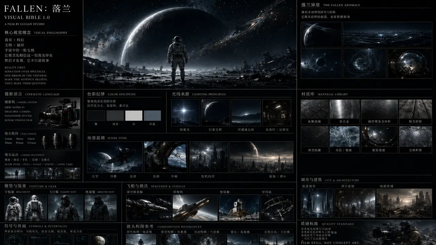Click the 135mm focal length value
Viewport: 436px width, 245px height.
[x=31, y=143]
